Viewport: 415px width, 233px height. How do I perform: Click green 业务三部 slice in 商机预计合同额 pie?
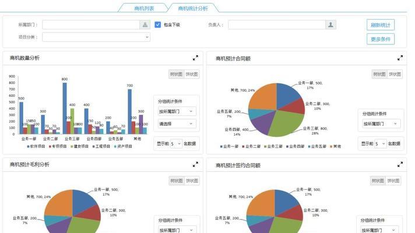coord(286,123)
